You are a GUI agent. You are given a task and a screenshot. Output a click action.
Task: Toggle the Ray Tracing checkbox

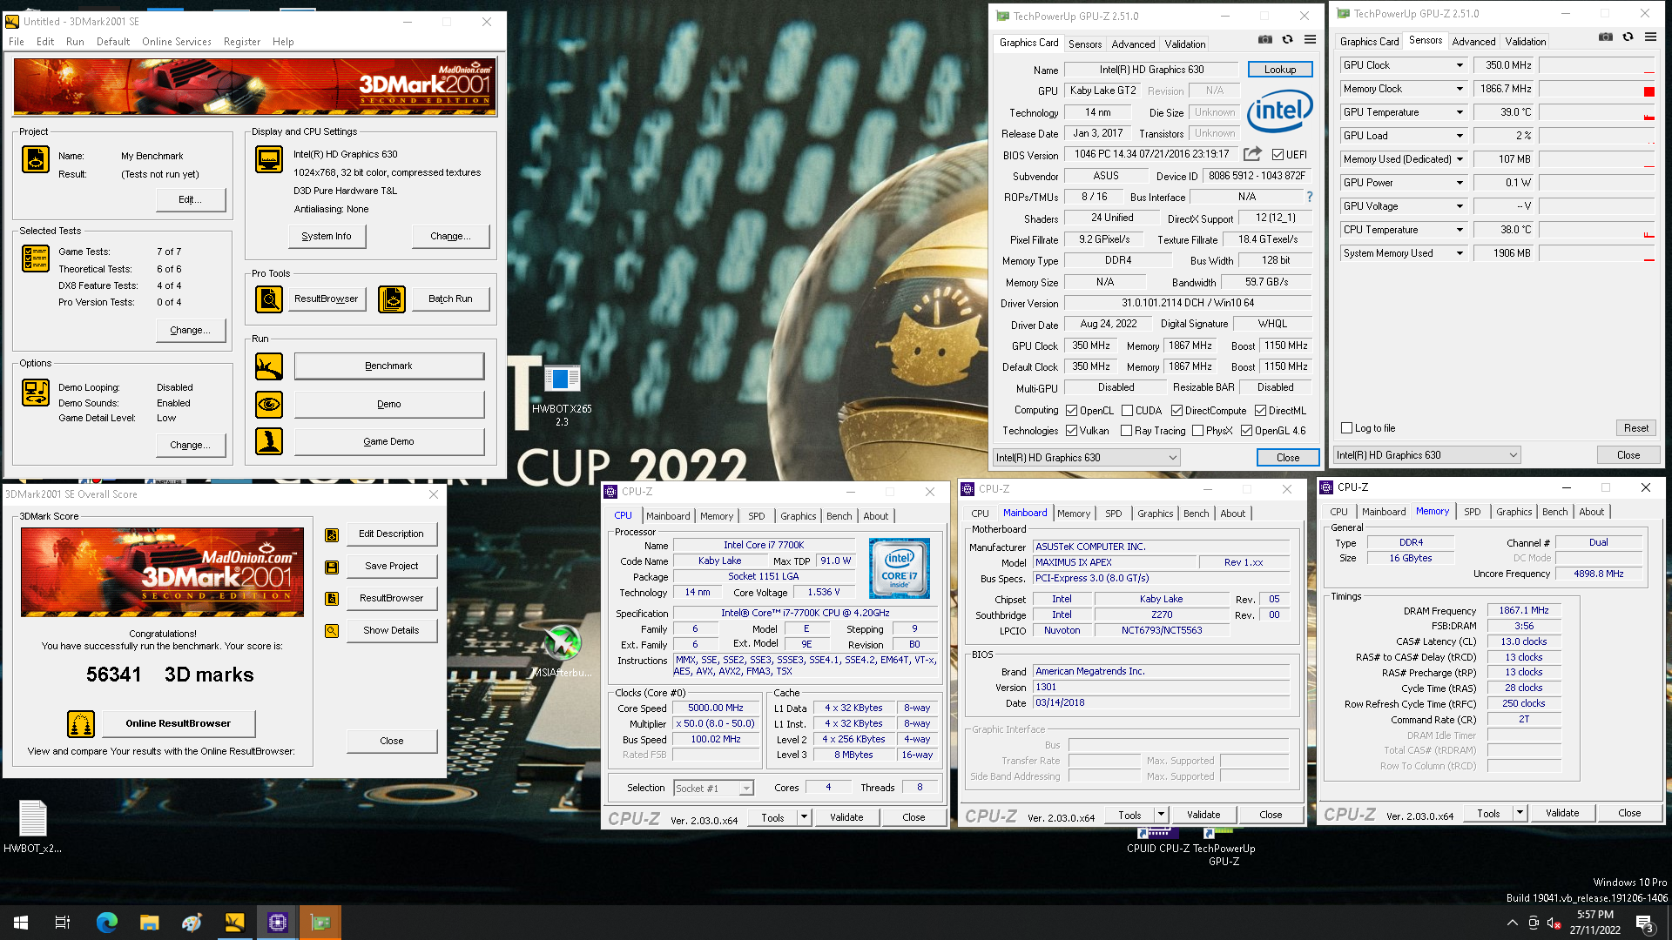[1126, 431]
